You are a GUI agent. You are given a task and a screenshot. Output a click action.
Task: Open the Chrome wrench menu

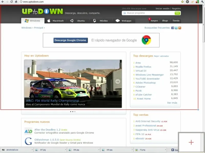tap(202, 2)
